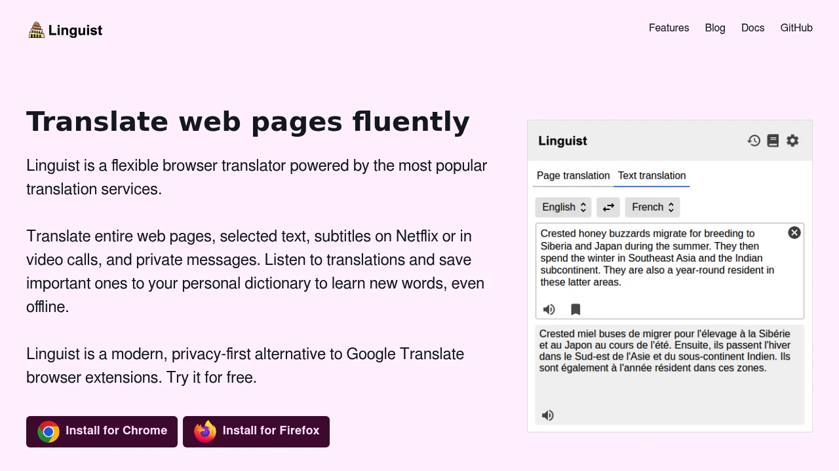Open settings gear icon in Linguist popup
Screen dimensions: 839x471
pos(792,141)
